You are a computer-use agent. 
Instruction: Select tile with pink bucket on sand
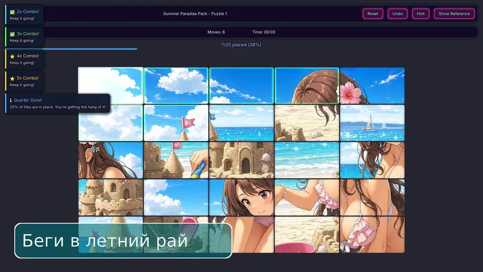(x=307, y=235)
